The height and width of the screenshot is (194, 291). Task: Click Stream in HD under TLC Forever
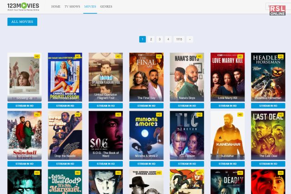click(187, 164)
